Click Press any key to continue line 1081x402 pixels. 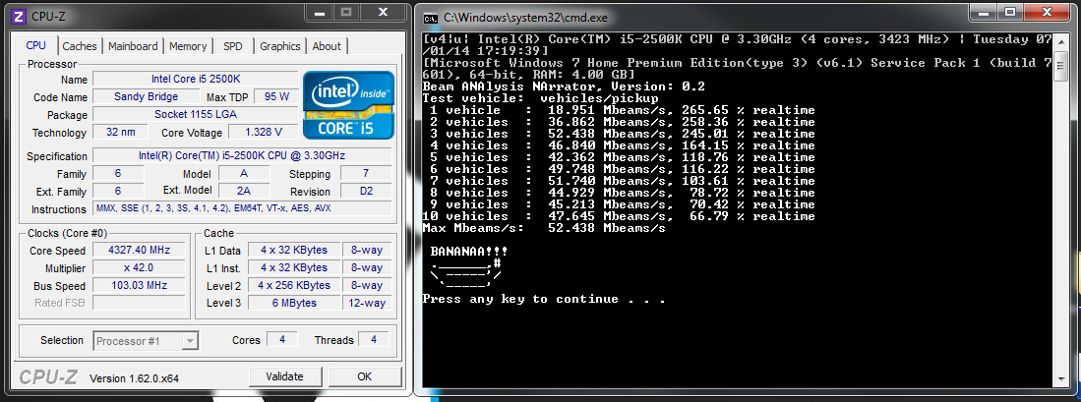click(x=544, y=299)
